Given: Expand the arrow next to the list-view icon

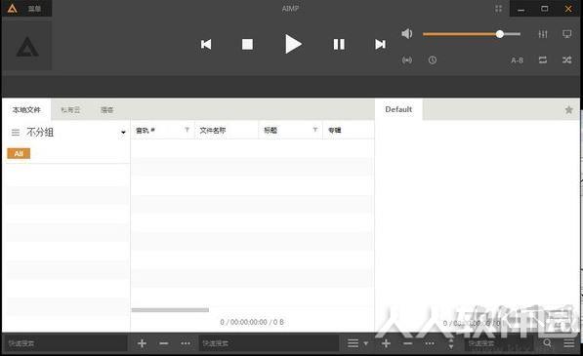Looking at the screenshot, I should (366, 343).
